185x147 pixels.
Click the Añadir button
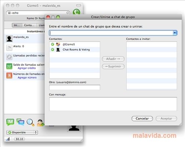(x=113, y=59)
